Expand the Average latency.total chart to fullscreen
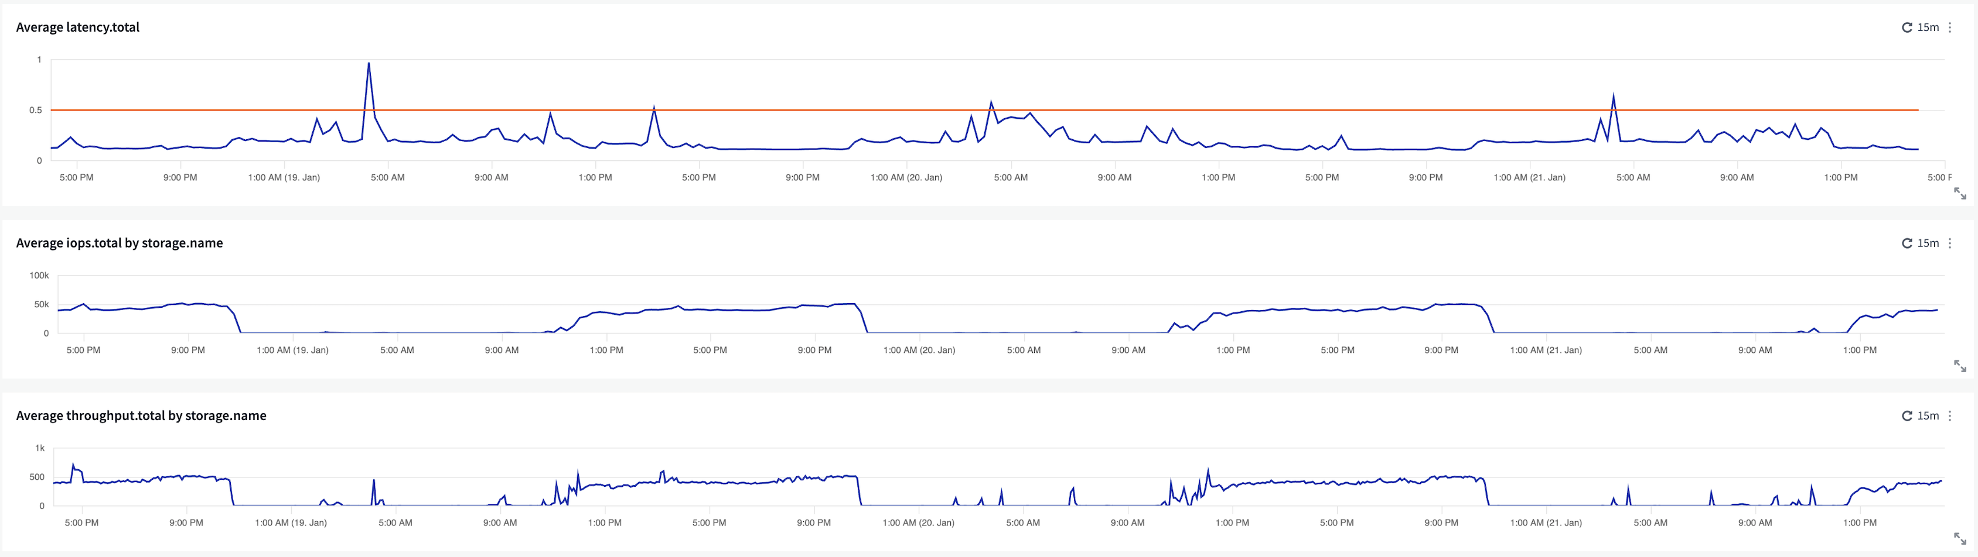The image size is (1978, 557). [x=1960, y=193]
